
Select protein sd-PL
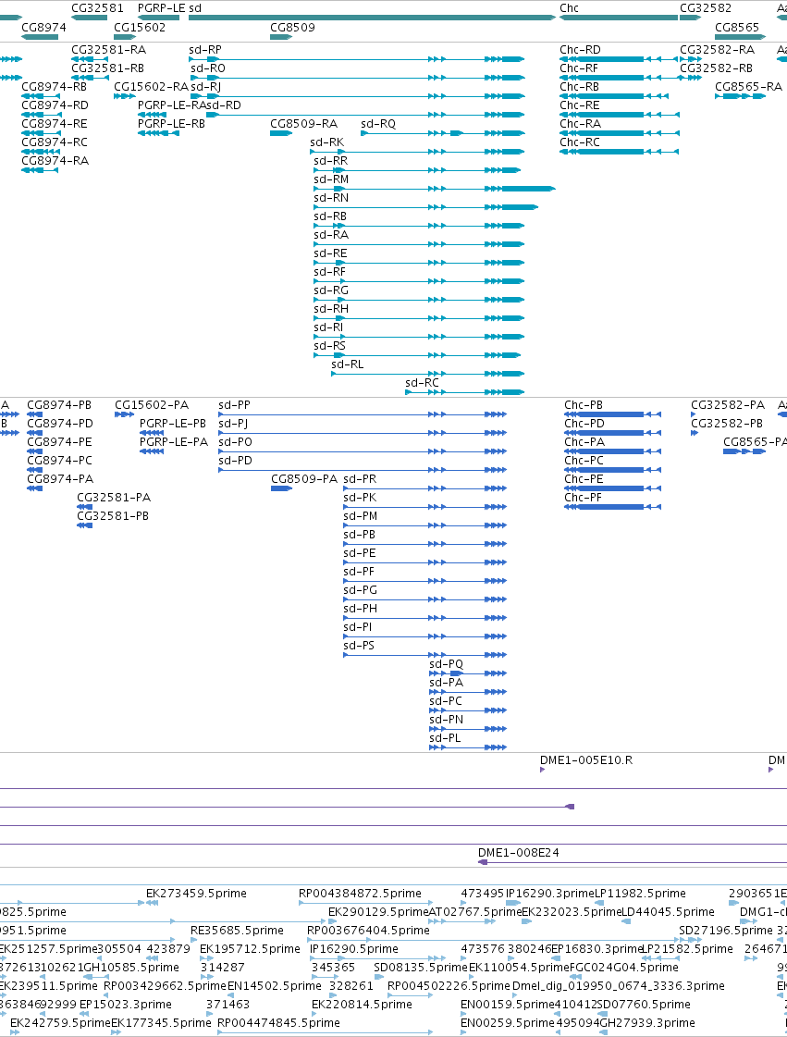point(468,748)
